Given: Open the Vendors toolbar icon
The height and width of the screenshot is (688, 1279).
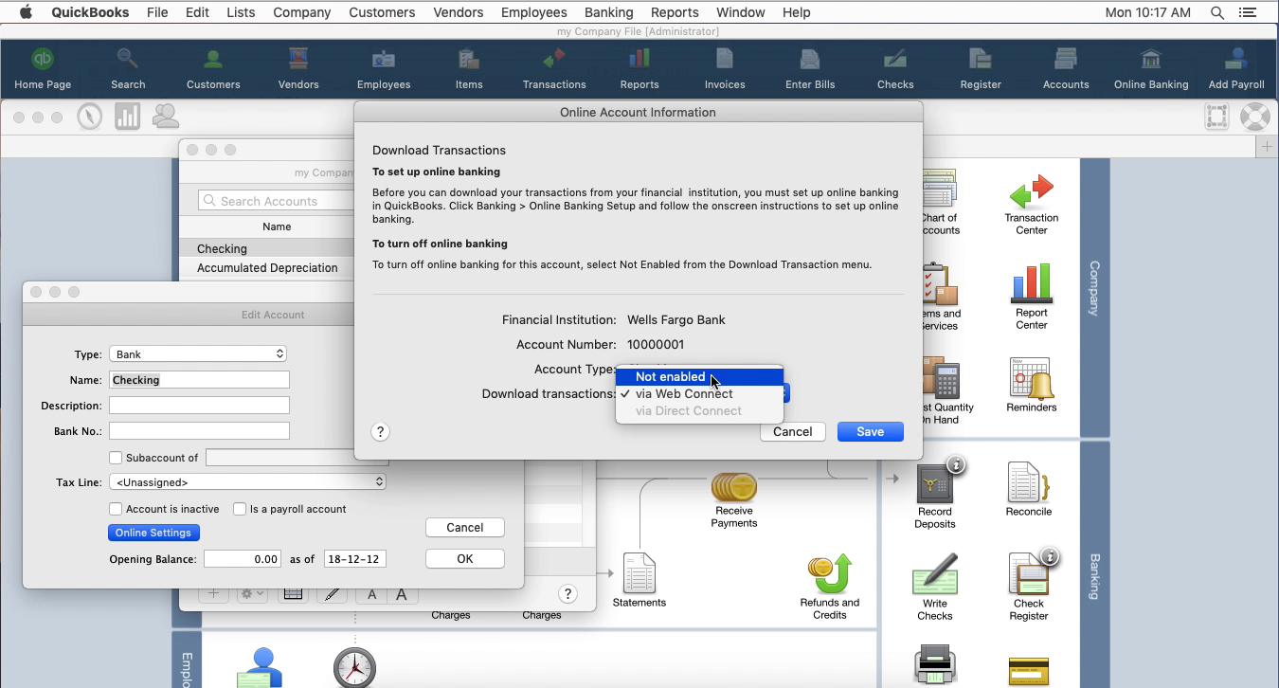Looking at the screenshot, I should (298, 68).
